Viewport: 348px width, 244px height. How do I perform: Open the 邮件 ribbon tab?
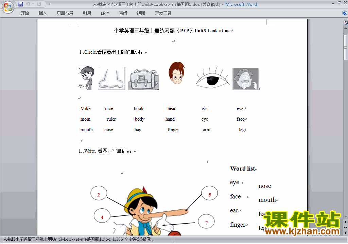[x=105, y=13]
